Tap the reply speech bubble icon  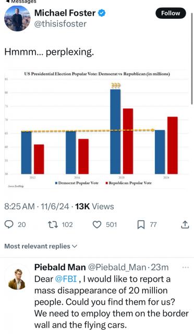[x=9, y=224]
